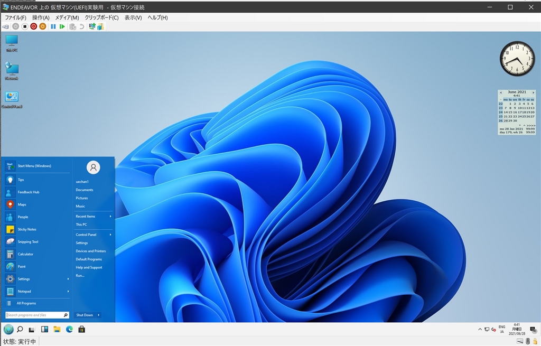This screenshot has height=346, width=541.
Task: Launch Tips from start menu
Action: [x=38, y=180]
